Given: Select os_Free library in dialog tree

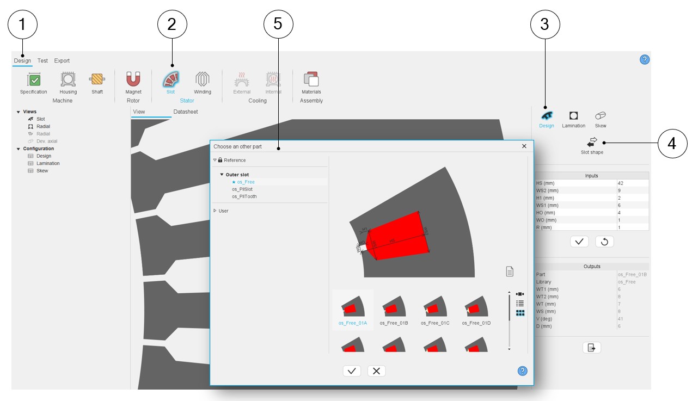Looking at the screenshot, I should (246, 182).
